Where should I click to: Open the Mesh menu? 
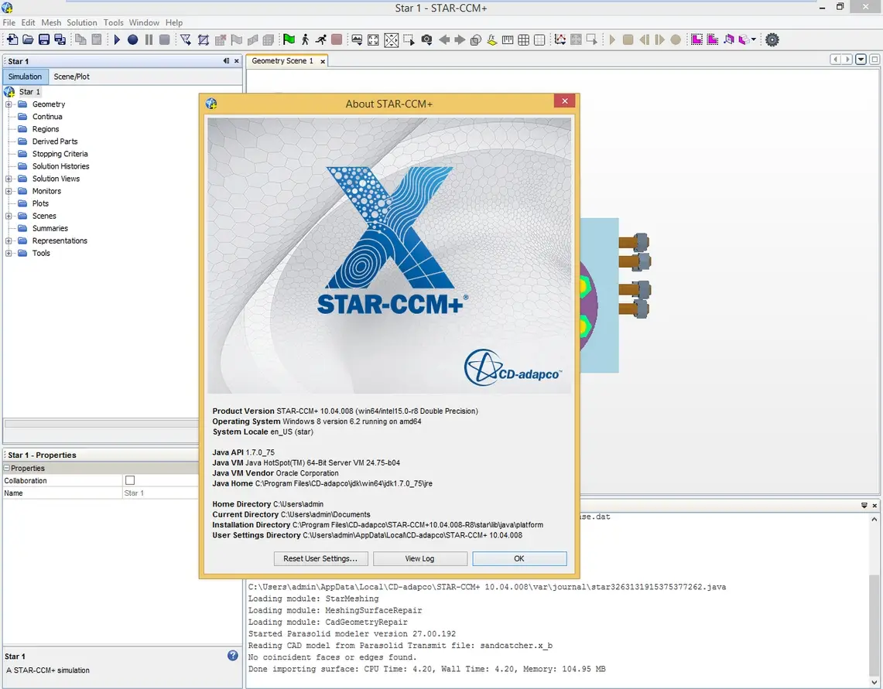pyautogui.click(x=51, y=22)
